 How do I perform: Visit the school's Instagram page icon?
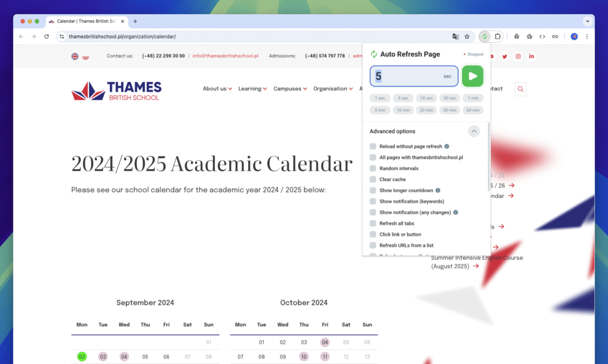[518, 56]
